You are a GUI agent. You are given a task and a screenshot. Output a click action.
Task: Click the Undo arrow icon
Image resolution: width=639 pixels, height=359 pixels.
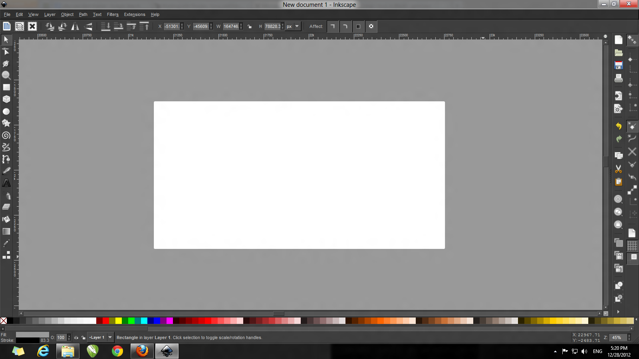pos(619,126)
